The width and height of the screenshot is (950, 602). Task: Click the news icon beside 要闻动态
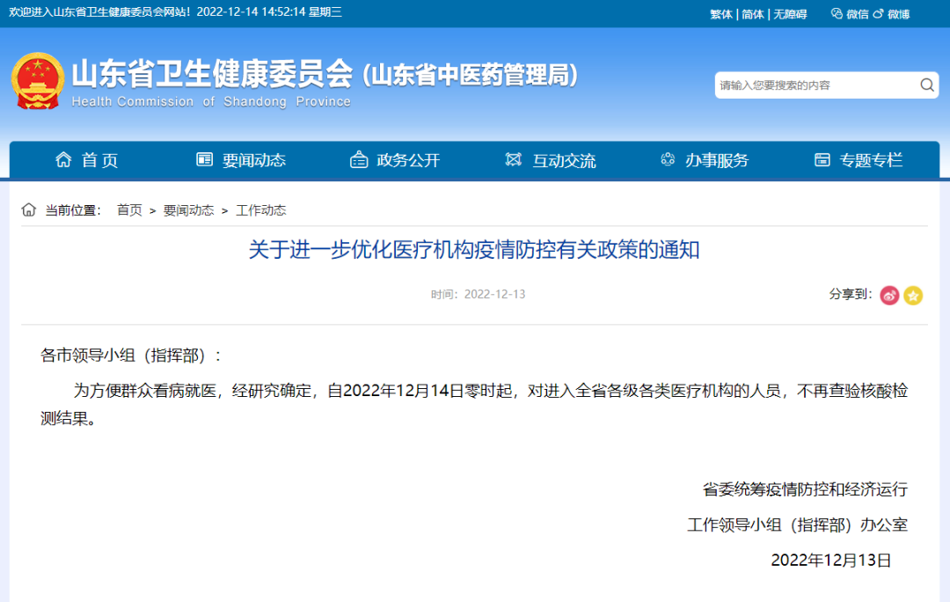(205, 159)
